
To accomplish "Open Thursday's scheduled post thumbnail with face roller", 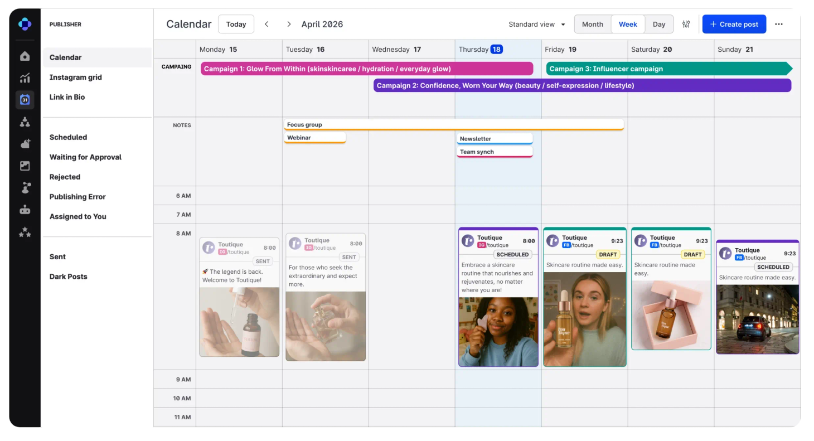I will pos(498,332).
